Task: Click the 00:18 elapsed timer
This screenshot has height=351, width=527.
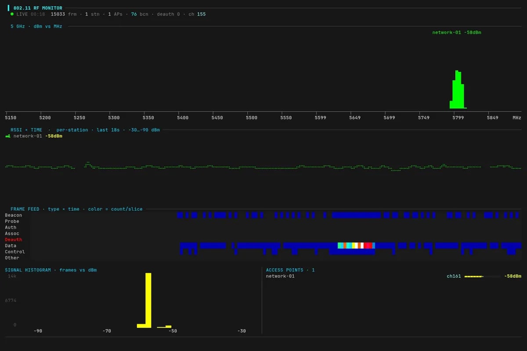Action: [x=38, y=14]
